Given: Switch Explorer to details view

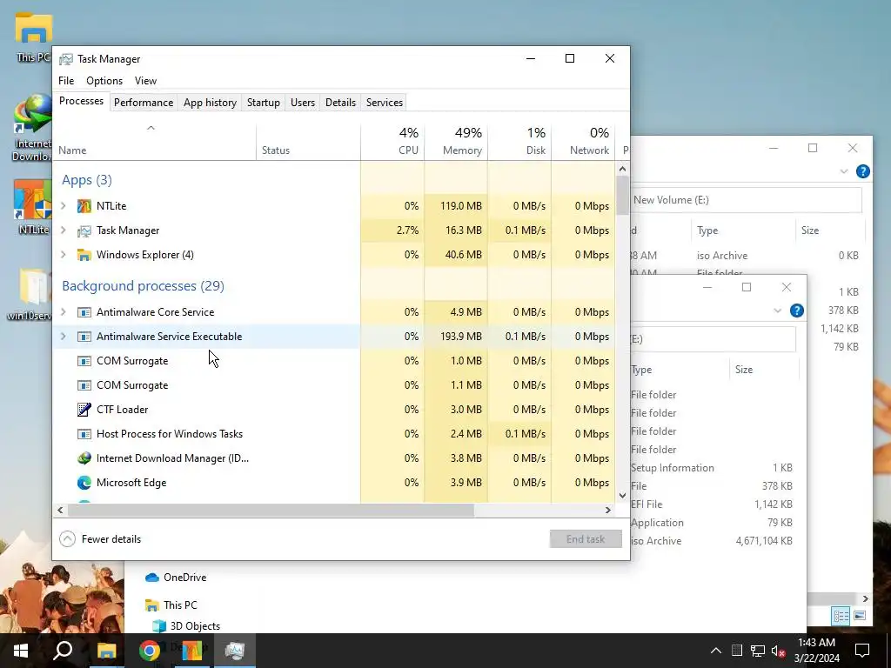Looking at the screenshot, I should click(841, 616).
